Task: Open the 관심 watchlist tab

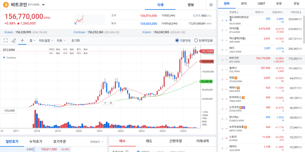Action: [x=296, y=4]
